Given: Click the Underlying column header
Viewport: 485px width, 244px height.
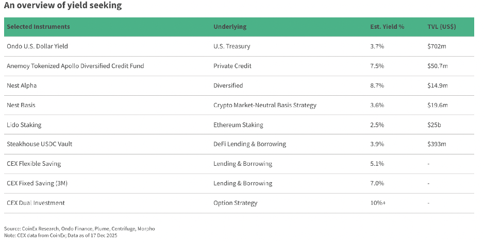Looking at the screenshot, I should coord(230,27).
